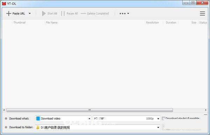
Task: Sort by File Name column header
Action: [52, 23]
